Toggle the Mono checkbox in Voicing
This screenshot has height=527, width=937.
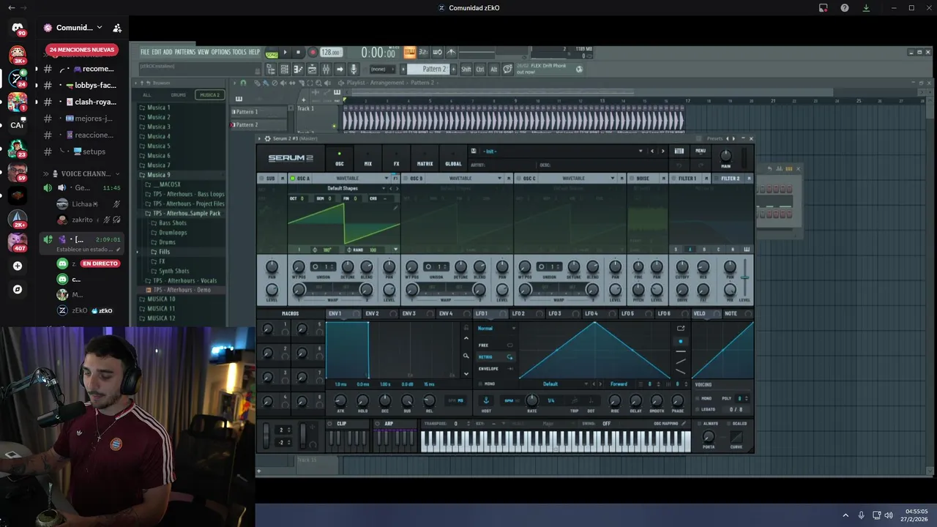(x=697, y=398)
